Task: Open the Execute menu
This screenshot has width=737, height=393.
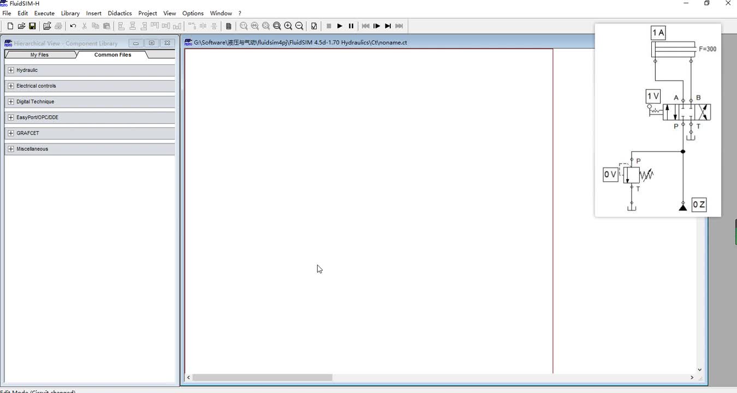Action: [44, 13]
